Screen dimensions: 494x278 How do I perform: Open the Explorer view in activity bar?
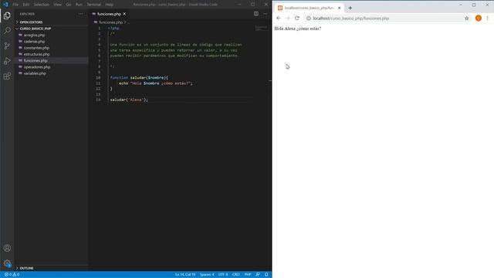coord(7,15)
